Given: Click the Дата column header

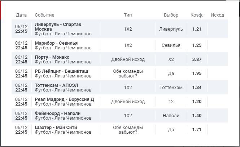Looking at the screenshot, I should (x=21, y=15).
